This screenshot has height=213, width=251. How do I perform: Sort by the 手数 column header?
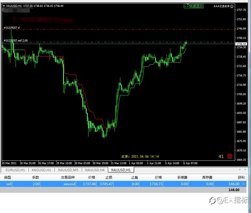(x=35, y=177)
